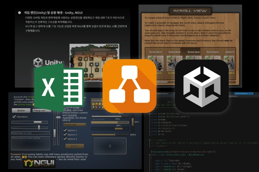Click 'public static bool SkillEvent;' line
259x172 pixels.
(173, 163)
